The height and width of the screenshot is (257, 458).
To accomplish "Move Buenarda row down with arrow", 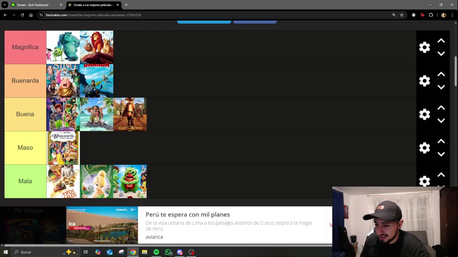I will tap(441, 87).
